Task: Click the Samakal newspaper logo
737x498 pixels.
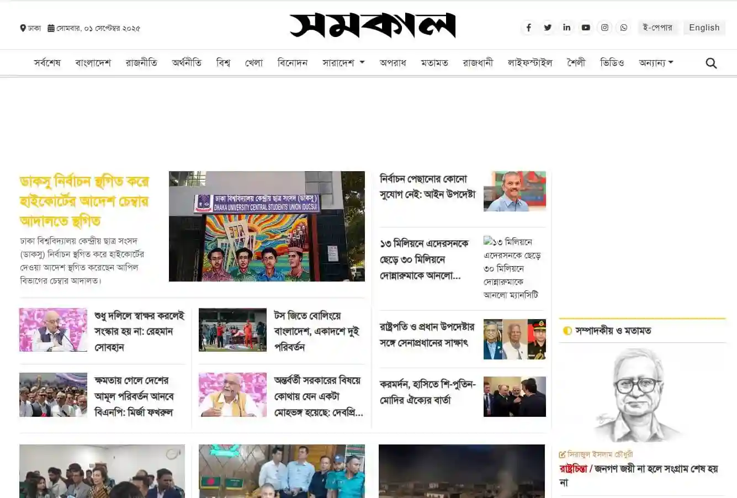Action: click(x=373, y=25)
